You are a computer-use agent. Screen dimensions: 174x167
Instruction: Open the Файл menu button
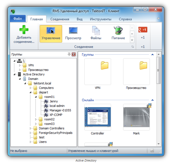tap(18, 19)
